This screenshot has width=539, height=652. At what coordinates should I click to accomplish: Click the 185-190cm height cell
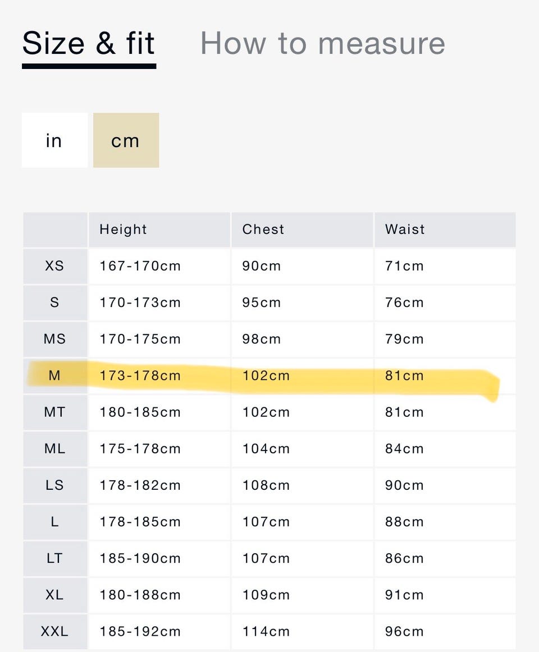coord(140,558)
